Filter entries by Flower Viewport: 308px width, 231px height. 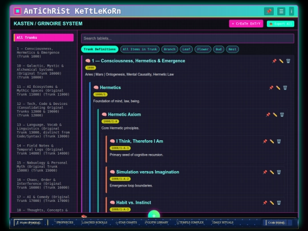click(x=202, y=49)
